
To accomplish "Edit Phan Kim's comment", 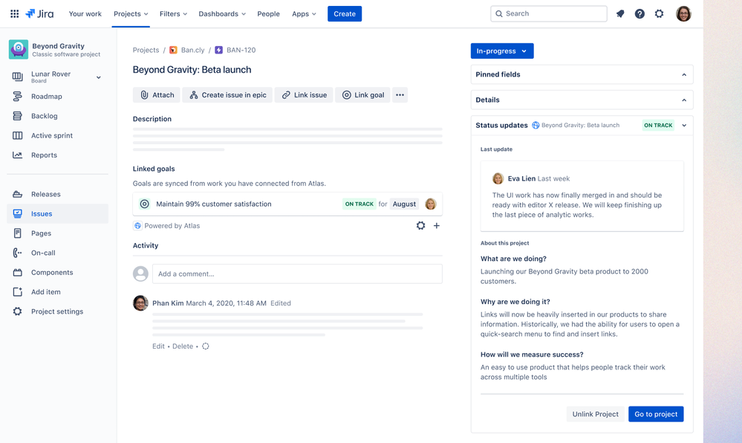I will click(158, 346).
